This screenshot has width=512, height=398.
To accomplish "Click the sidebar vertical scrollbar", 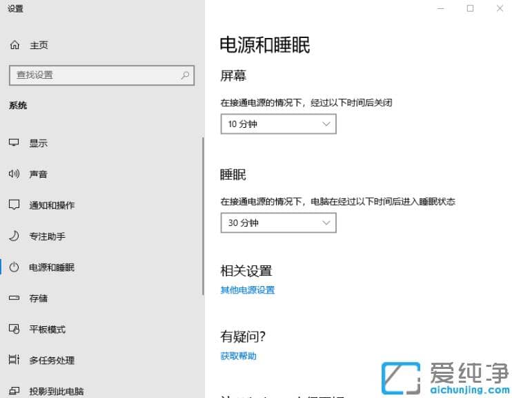I will tap(203, 216).
